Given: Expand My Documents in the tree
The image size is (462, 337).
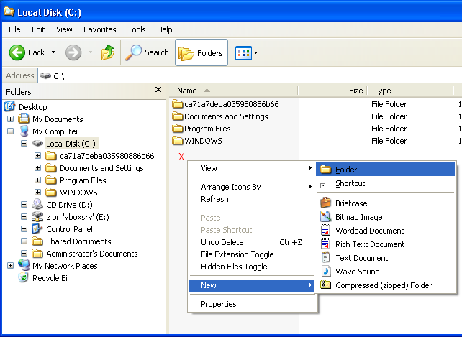Looking at the screenshot, I should 10,119.
